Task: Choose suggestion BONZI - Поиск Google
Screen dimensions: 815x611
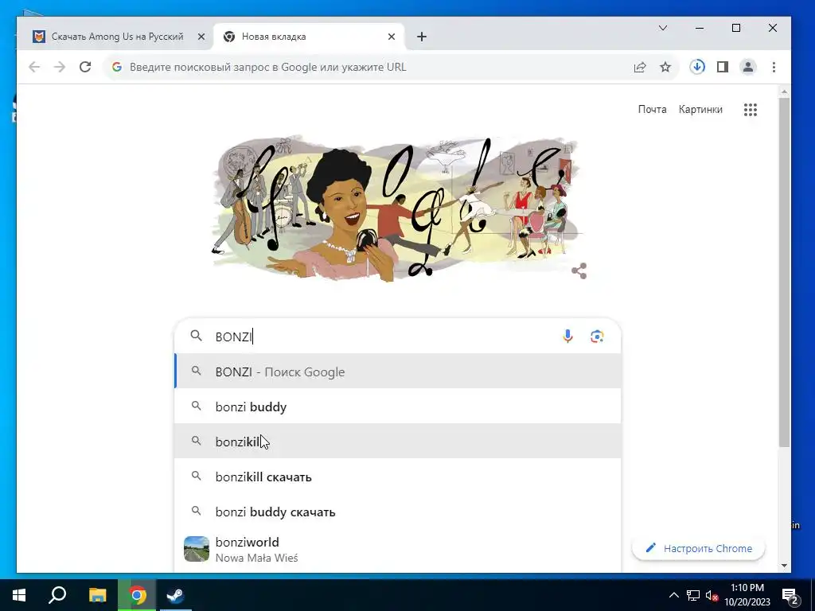Action: click(398, 371)
